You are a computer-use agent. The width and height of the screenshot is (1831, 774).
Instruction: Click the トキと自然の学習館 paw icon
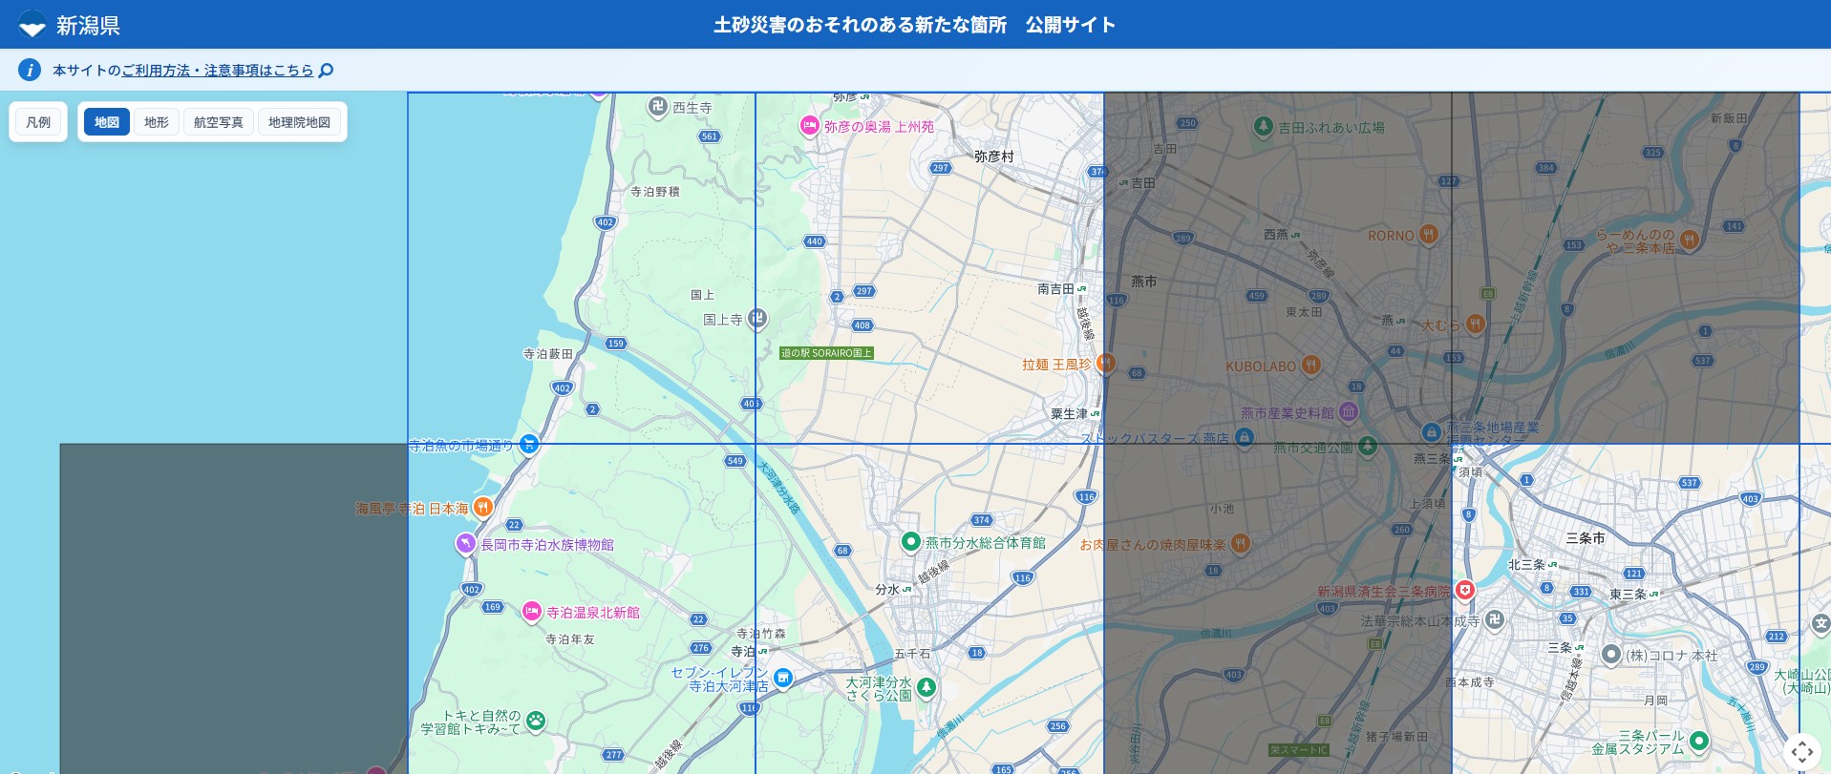(x=536, y=721)
